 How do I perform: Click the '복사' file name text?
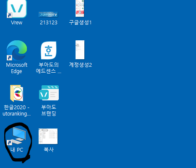49,150
